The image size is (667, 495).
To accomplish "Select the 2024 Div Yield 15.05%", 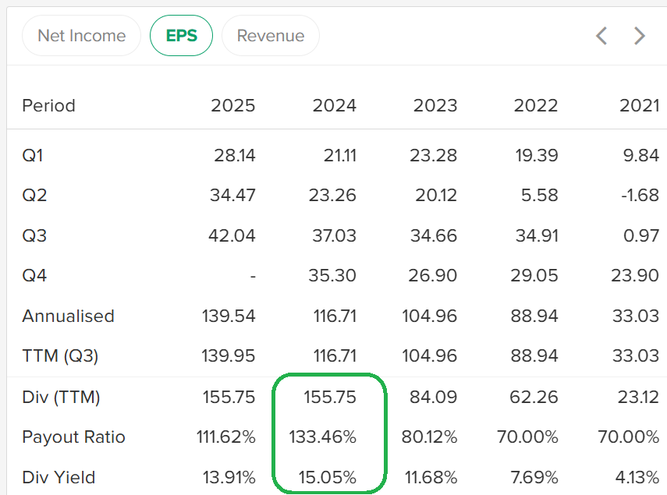I will (x=328, y=478).
